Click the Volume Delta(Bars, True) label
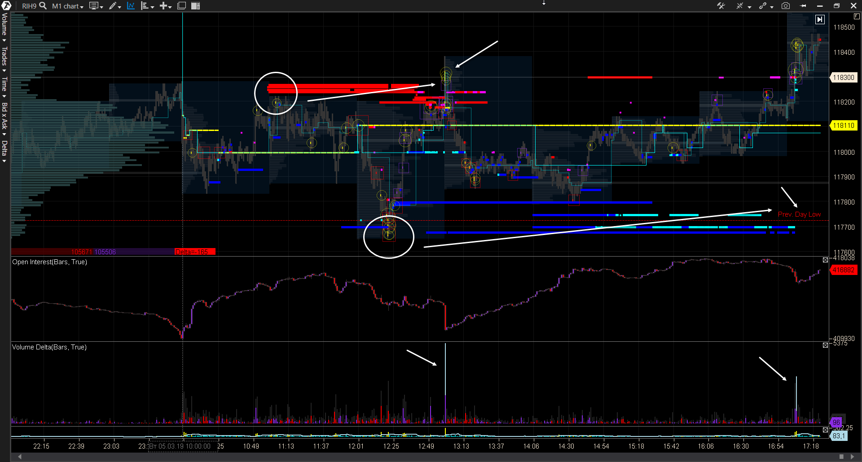 [x=49, y=347]
